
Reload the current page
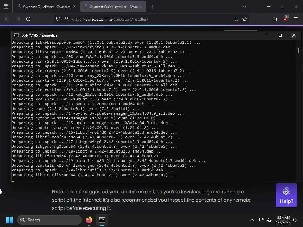pyautogui.click(x=28, y=19)
